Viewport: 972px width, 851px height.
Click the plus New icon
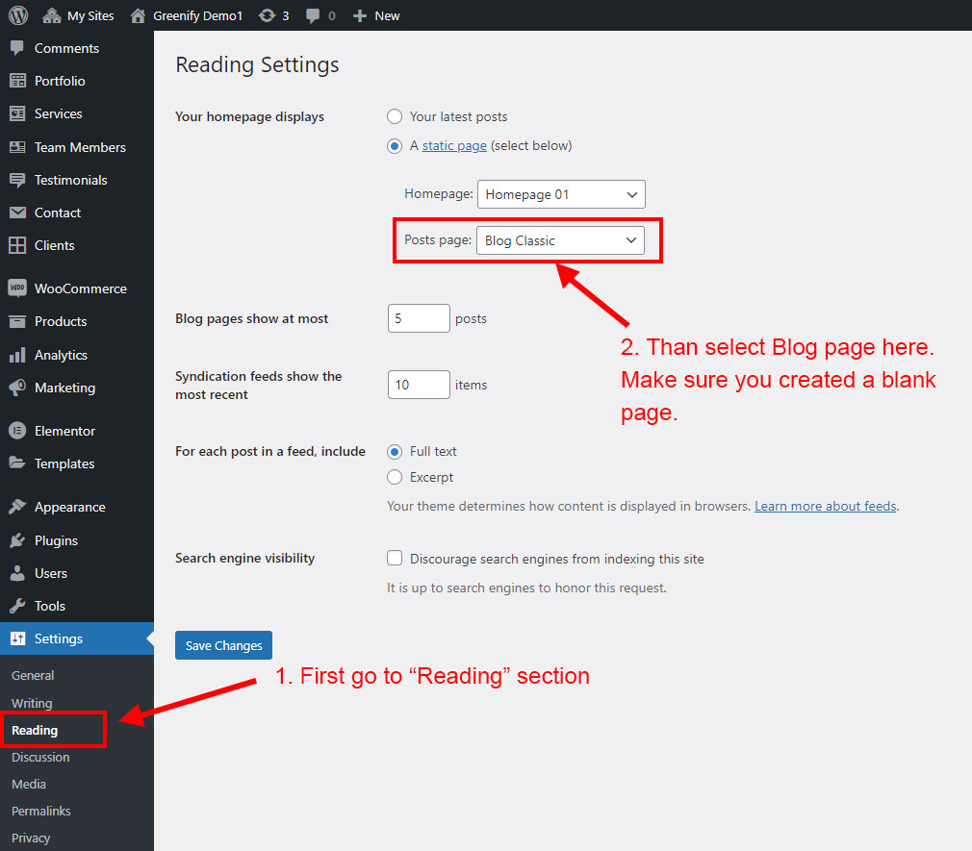tap(360, 15)
